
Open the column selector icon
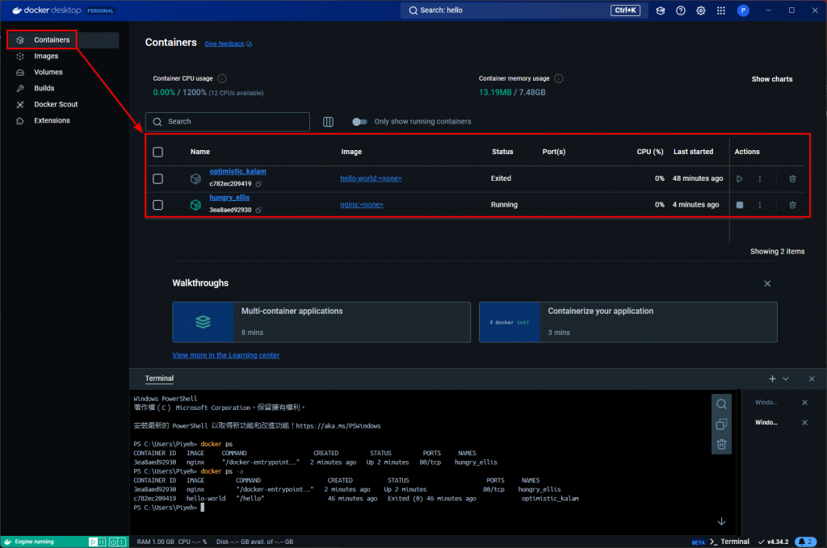point(328,122)
